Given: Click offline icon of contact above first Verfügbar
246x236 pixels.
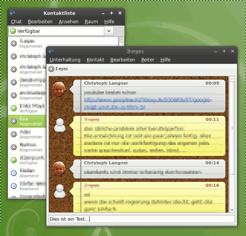Looking at the screenshot, I should tap(14, 95).
